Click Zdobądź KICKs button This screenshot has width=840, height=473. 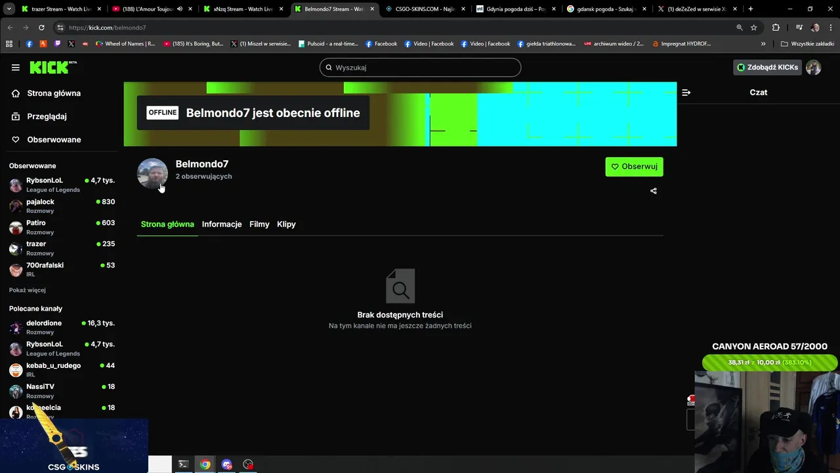(767, 67)
